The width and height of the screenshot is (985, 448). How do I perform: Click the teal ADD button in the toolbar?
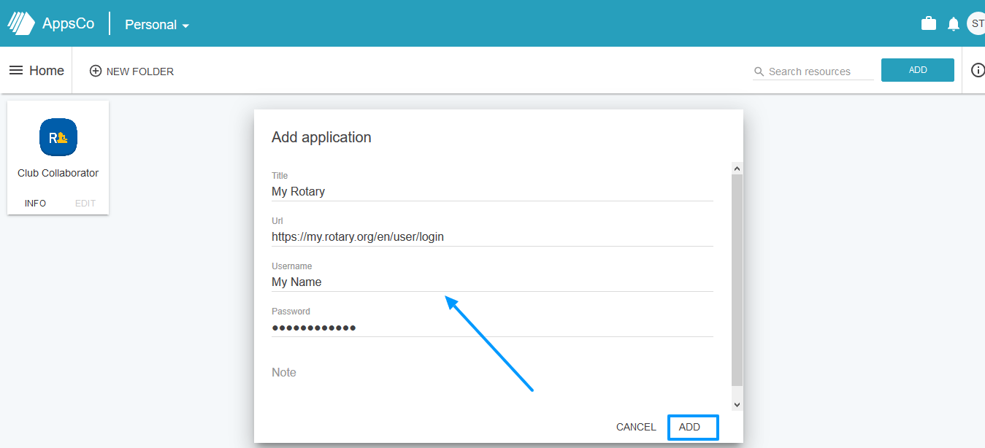pyautogui.click(x=918, y=70)
